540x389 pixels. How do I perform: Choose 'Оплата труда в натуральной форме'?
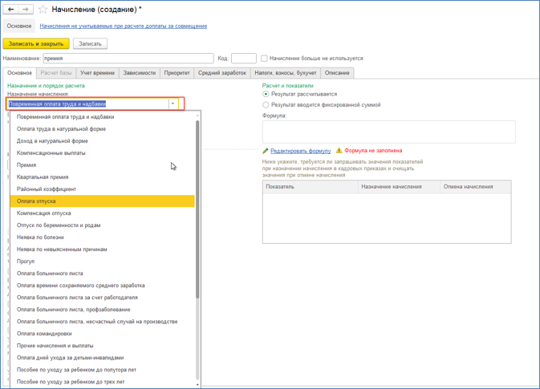103,129
